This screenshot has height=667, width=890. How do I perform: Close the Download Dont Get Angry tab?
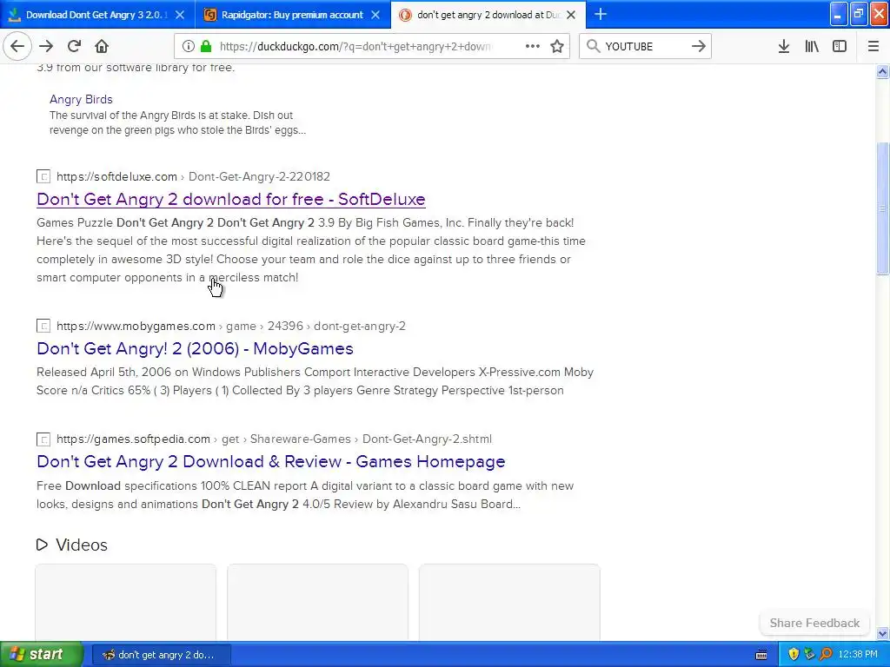tap(180, 15)
